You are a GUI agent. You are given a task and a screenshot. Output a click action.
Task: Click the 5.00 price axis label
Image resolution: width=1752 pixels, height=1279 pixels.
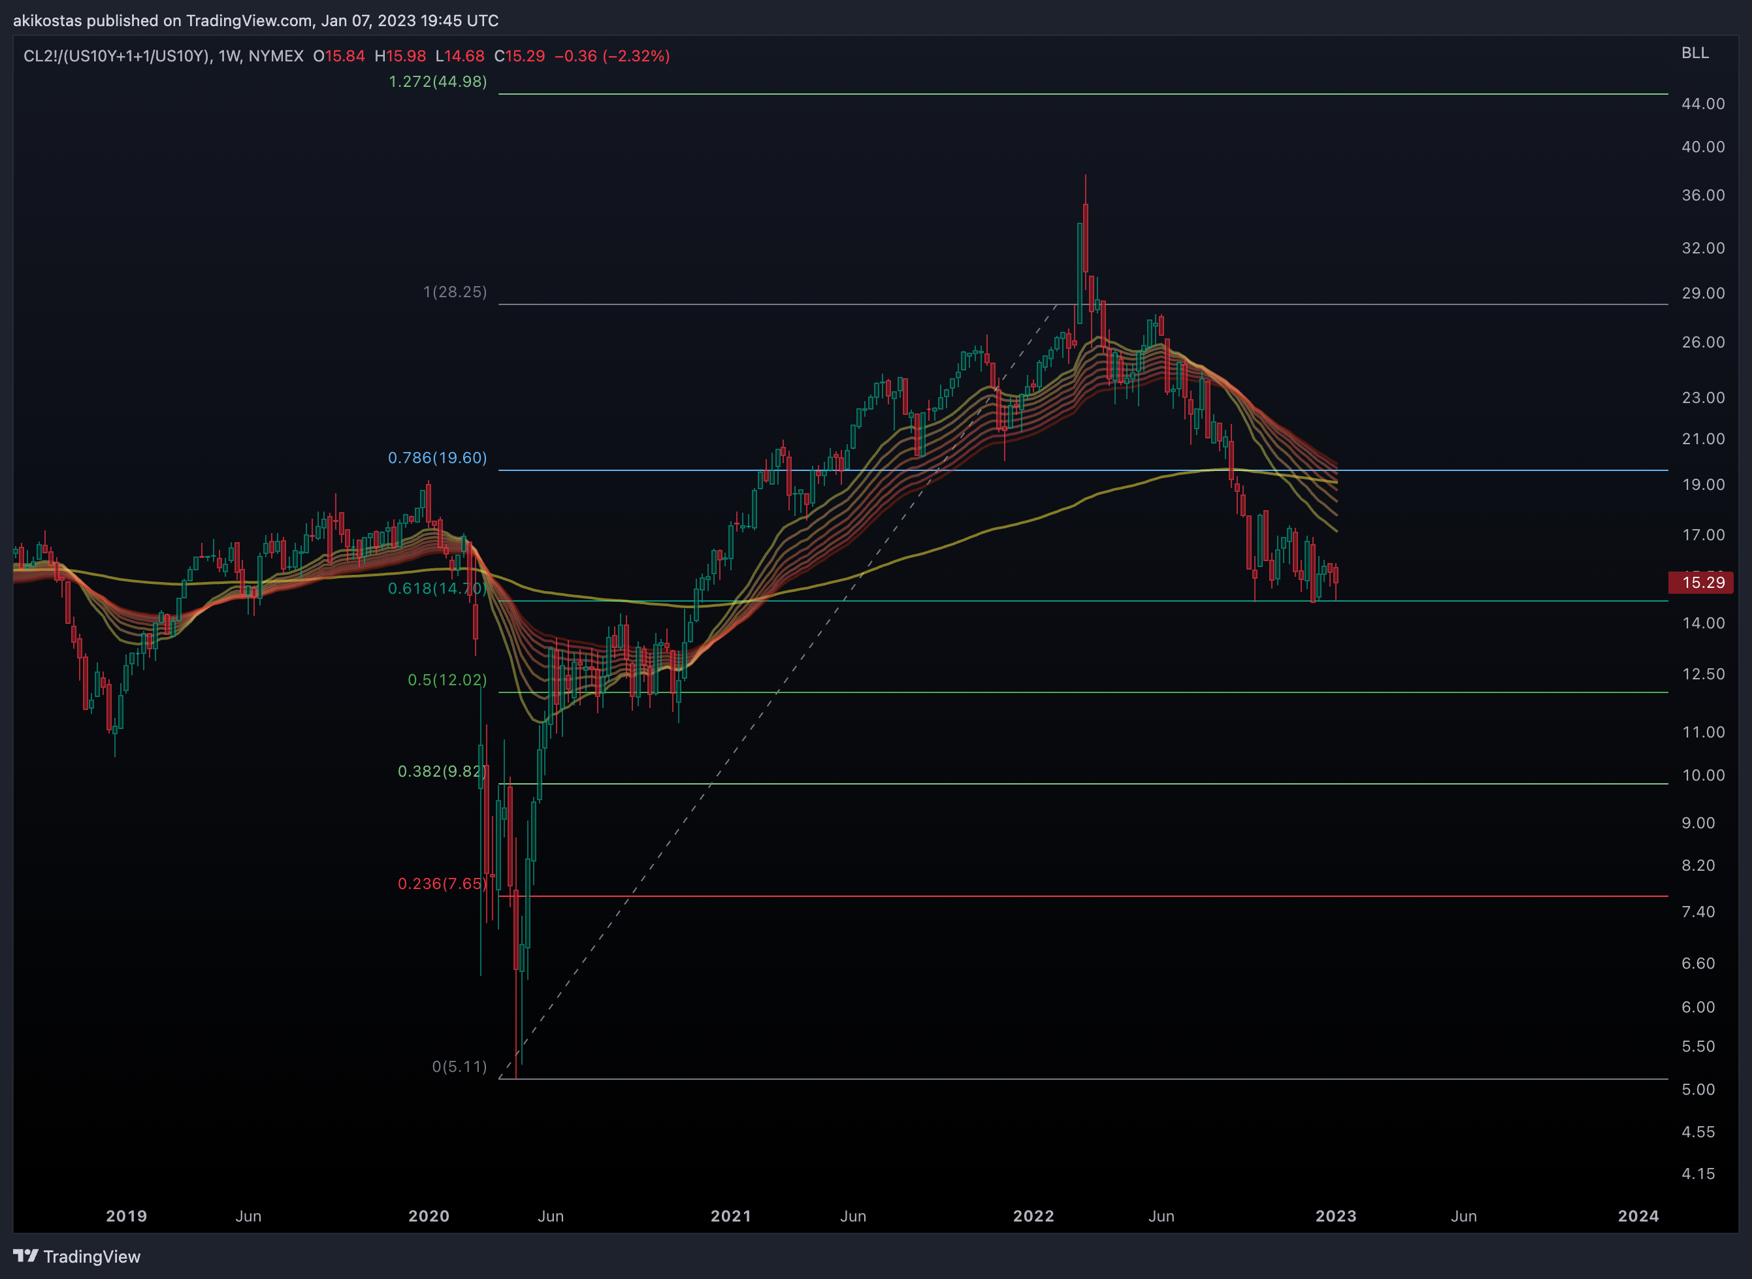tap(1698, 1090)
